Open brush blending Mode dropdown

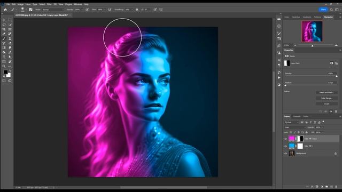pyautogui.click(x=53, y=10)
